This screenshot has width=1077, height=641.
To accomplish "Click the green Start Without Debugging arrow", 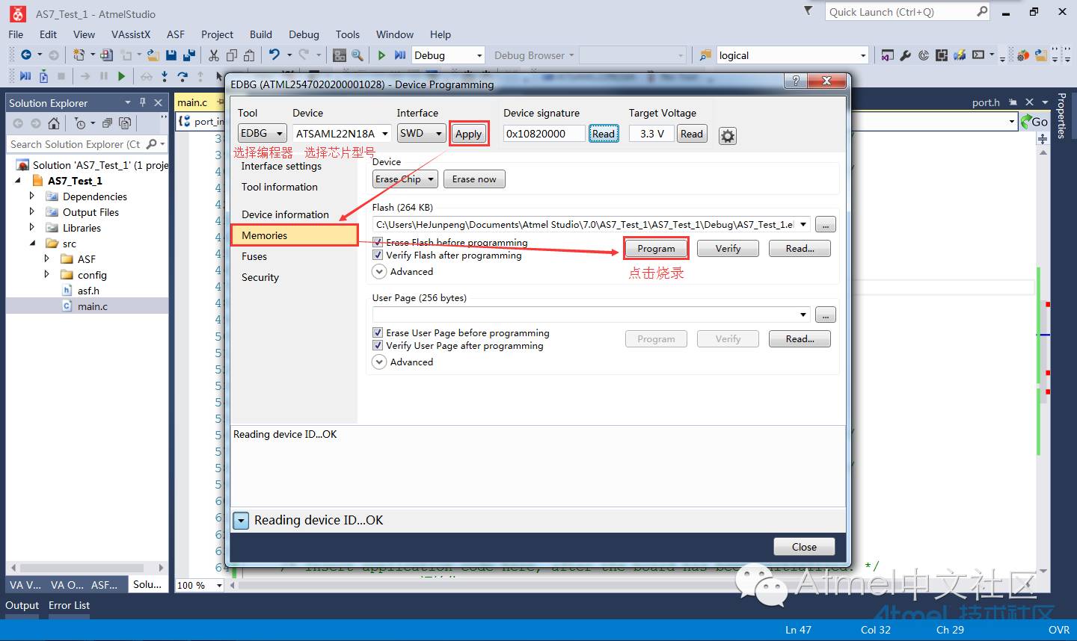I will tap(381, 55).
